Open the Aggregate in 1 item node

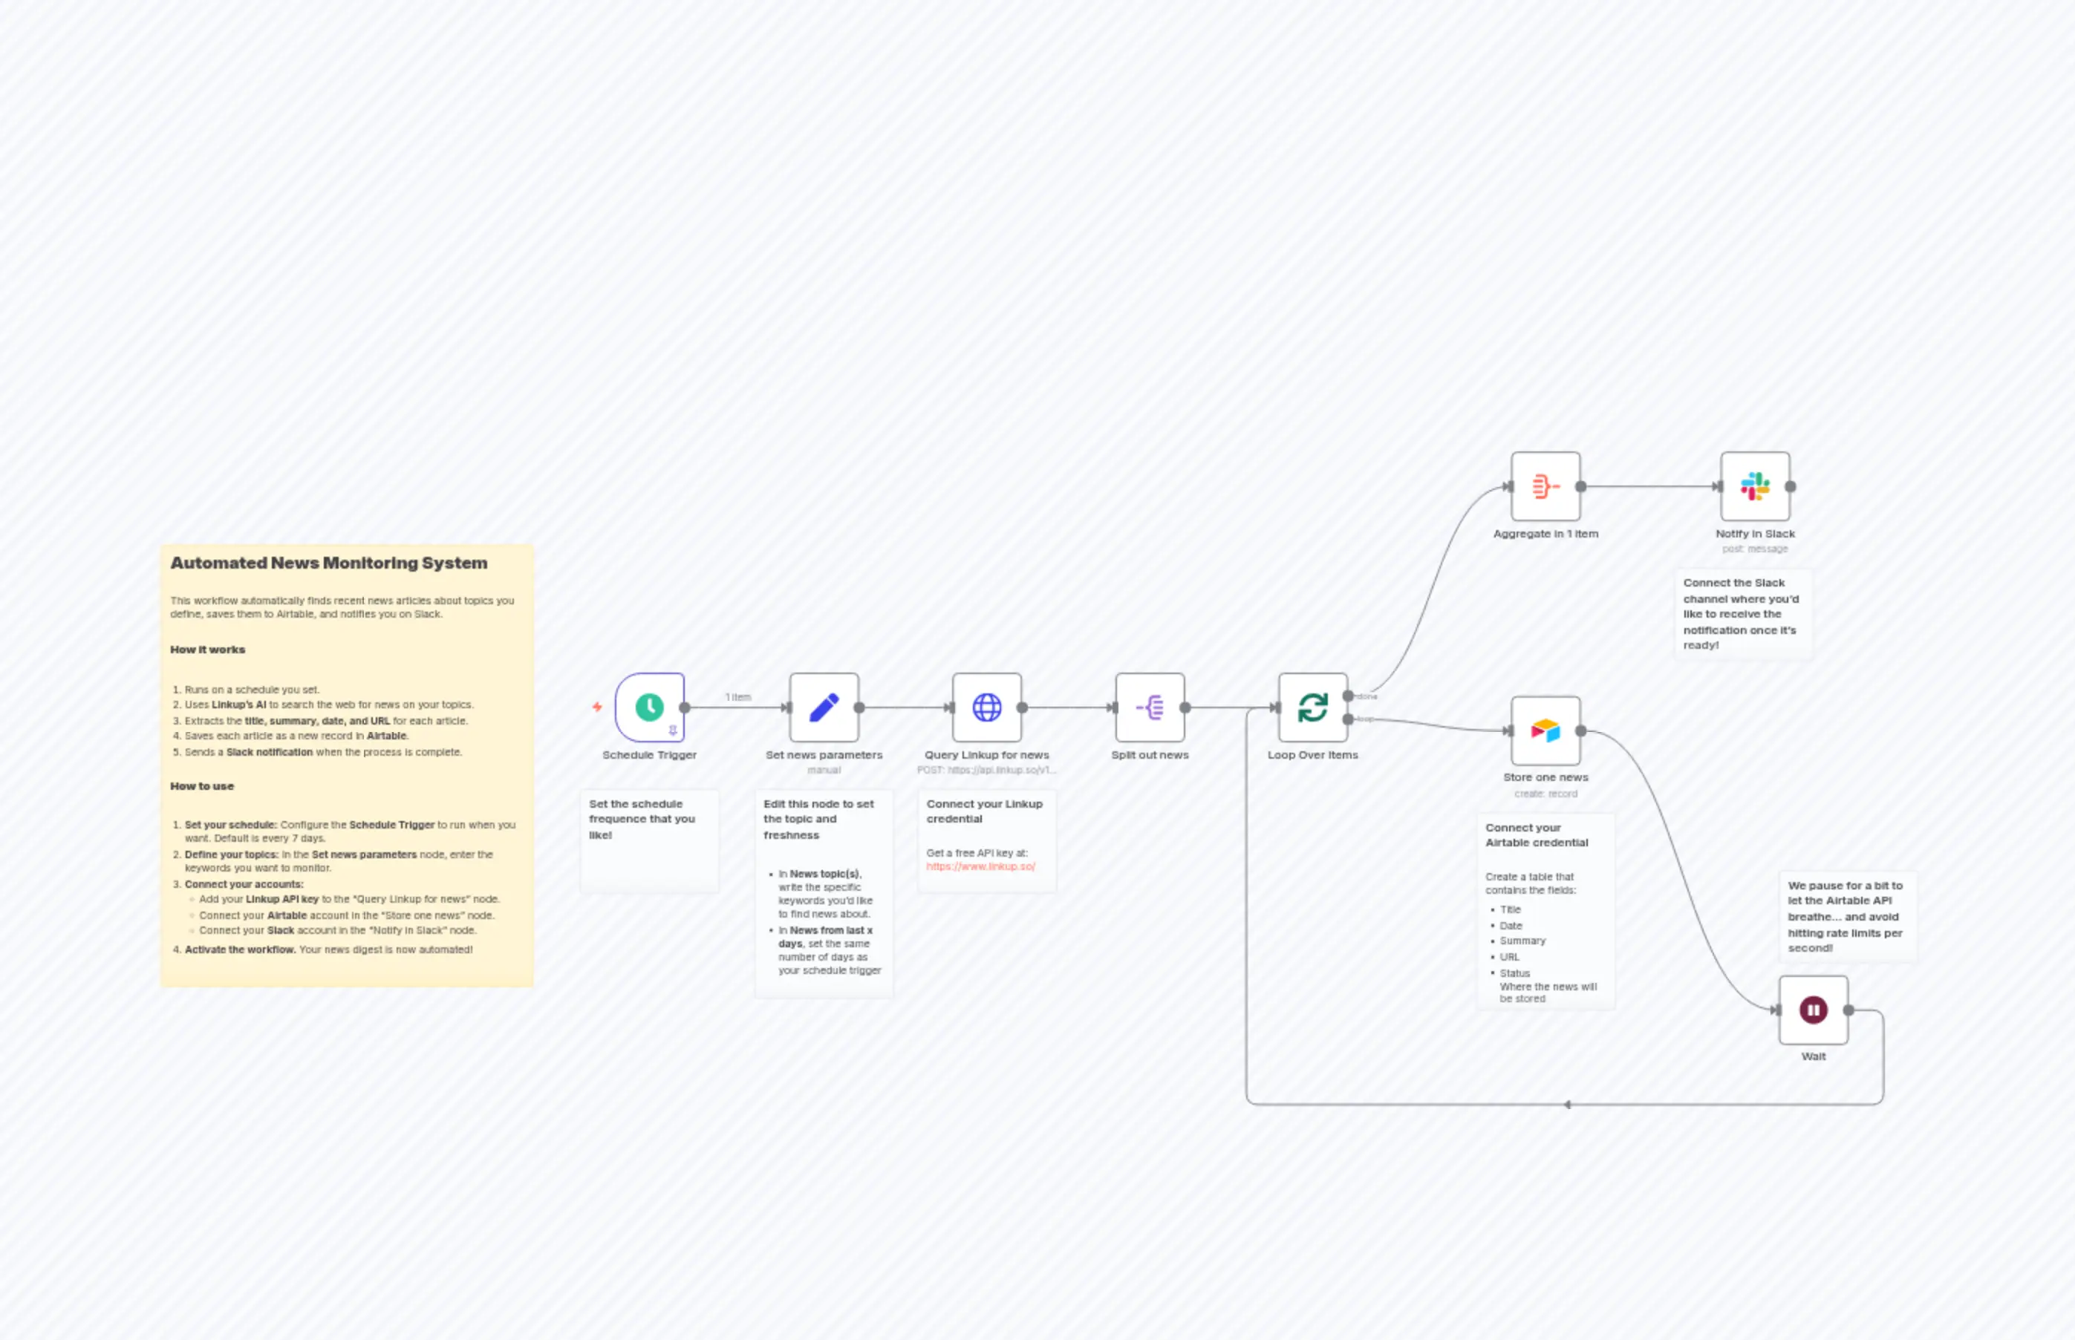1548,486
